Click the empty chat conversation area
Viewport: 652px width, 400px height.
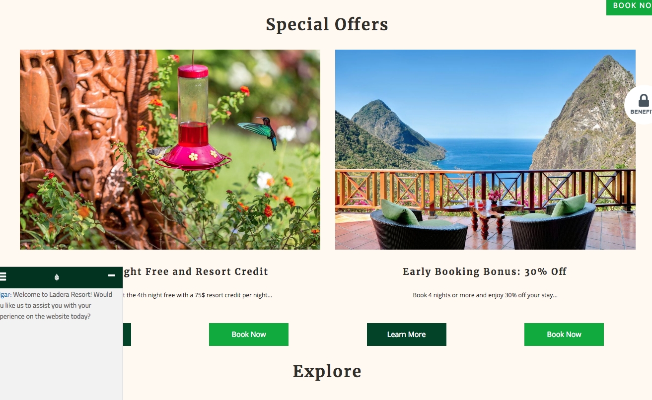[61, 360]
